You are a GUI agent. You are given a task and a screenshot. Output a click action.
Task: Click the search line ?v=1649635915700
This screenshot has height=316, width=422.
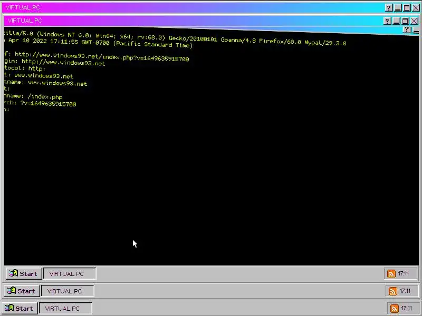coord(40,103)
